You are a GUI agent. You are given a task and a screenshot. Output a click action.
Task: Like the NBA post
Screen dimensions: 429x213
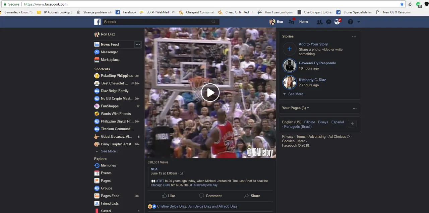pyautogui.click(x=168, y=196)
